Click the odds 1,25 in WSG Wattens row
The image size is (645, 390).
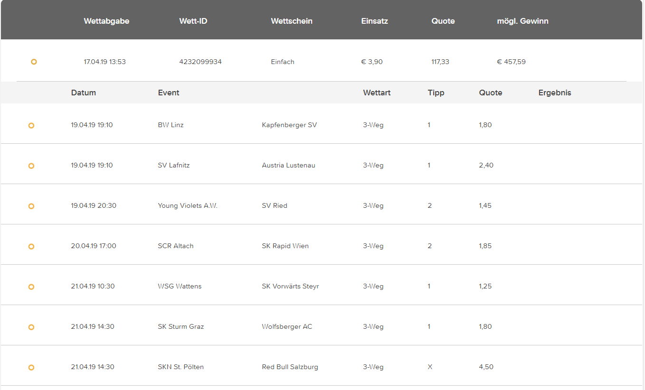[x=485, y=286]
